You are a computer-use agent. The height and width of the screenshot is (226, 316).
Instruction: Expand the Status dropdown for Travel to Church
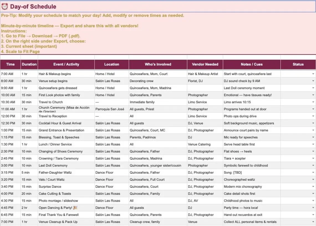tap(314, 102)
